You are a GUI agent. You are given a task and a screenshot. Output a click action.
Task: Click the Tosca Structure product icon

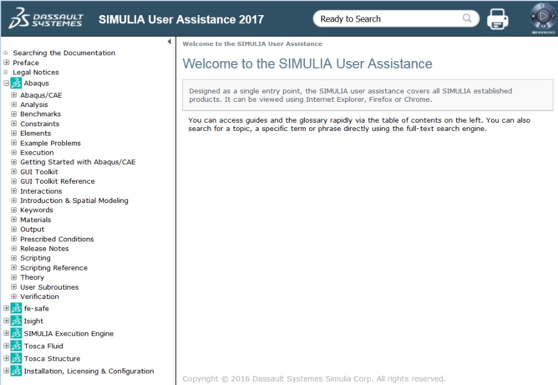[x=16, y=358]
